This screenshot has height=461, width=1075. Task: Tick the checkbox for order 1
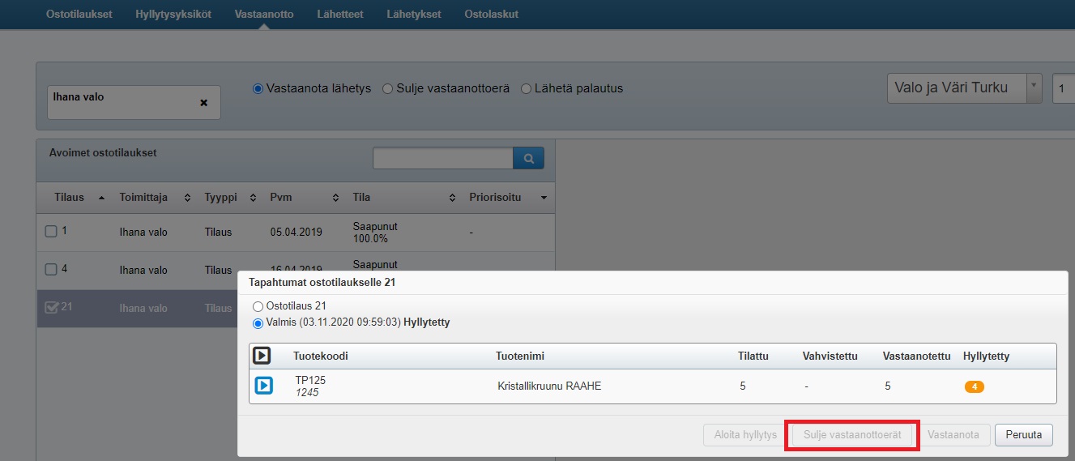pos(51,232)
